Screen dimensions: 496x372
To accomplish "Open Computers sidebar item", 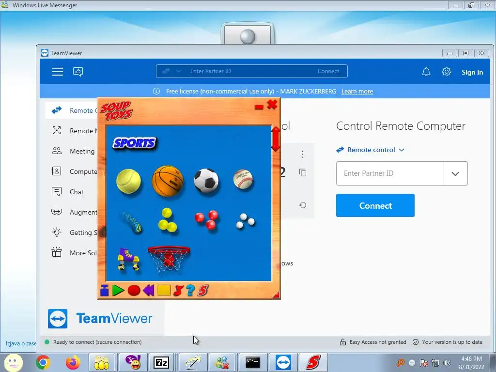I will (72, 171).
